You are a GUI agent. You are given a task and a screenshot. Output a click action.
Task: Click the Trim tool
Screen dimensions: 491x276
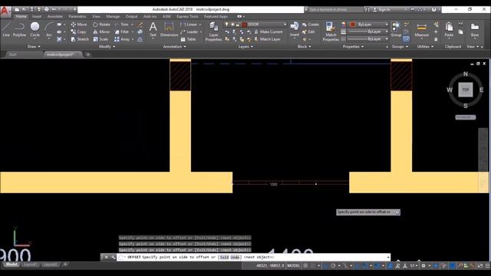point(122,25)
